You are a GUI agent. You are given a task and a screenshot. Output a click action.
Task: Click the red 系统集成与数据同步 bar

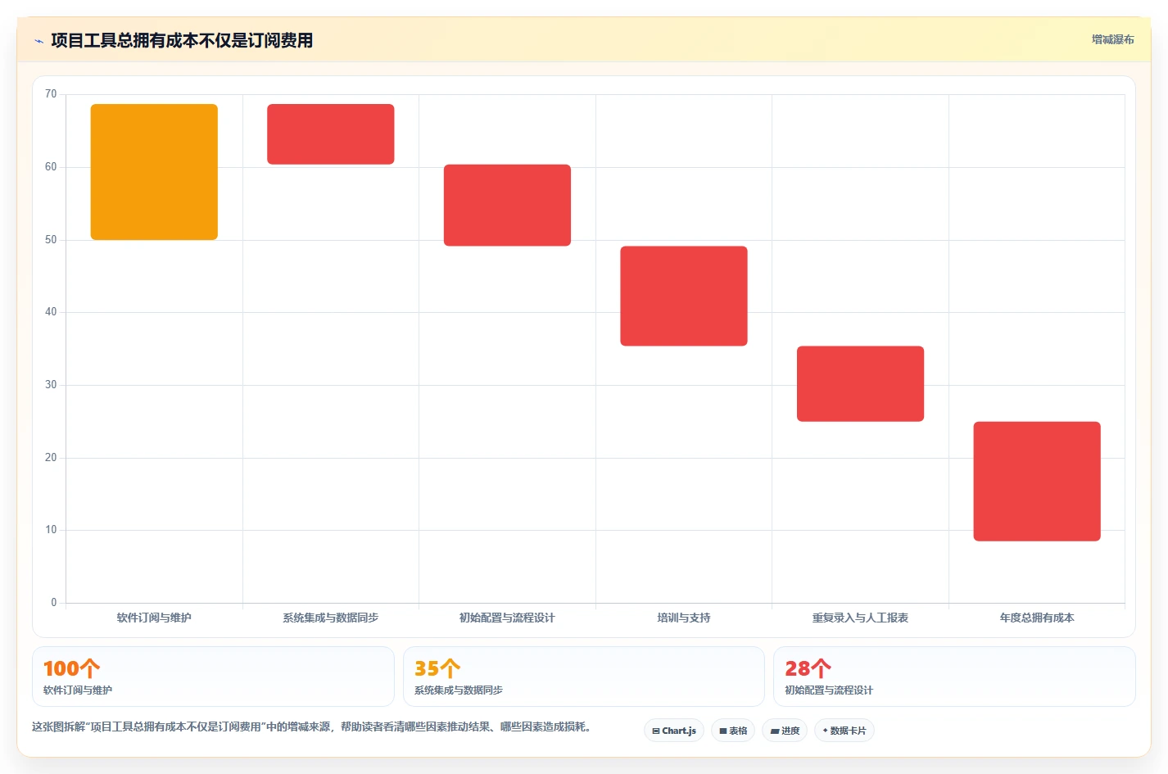pyautogui.click(x=331, y=134)
